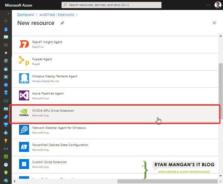Select Rapid7 Insight Agent extension
Viewport: 223px width, 184px height.
coord(115,45)
